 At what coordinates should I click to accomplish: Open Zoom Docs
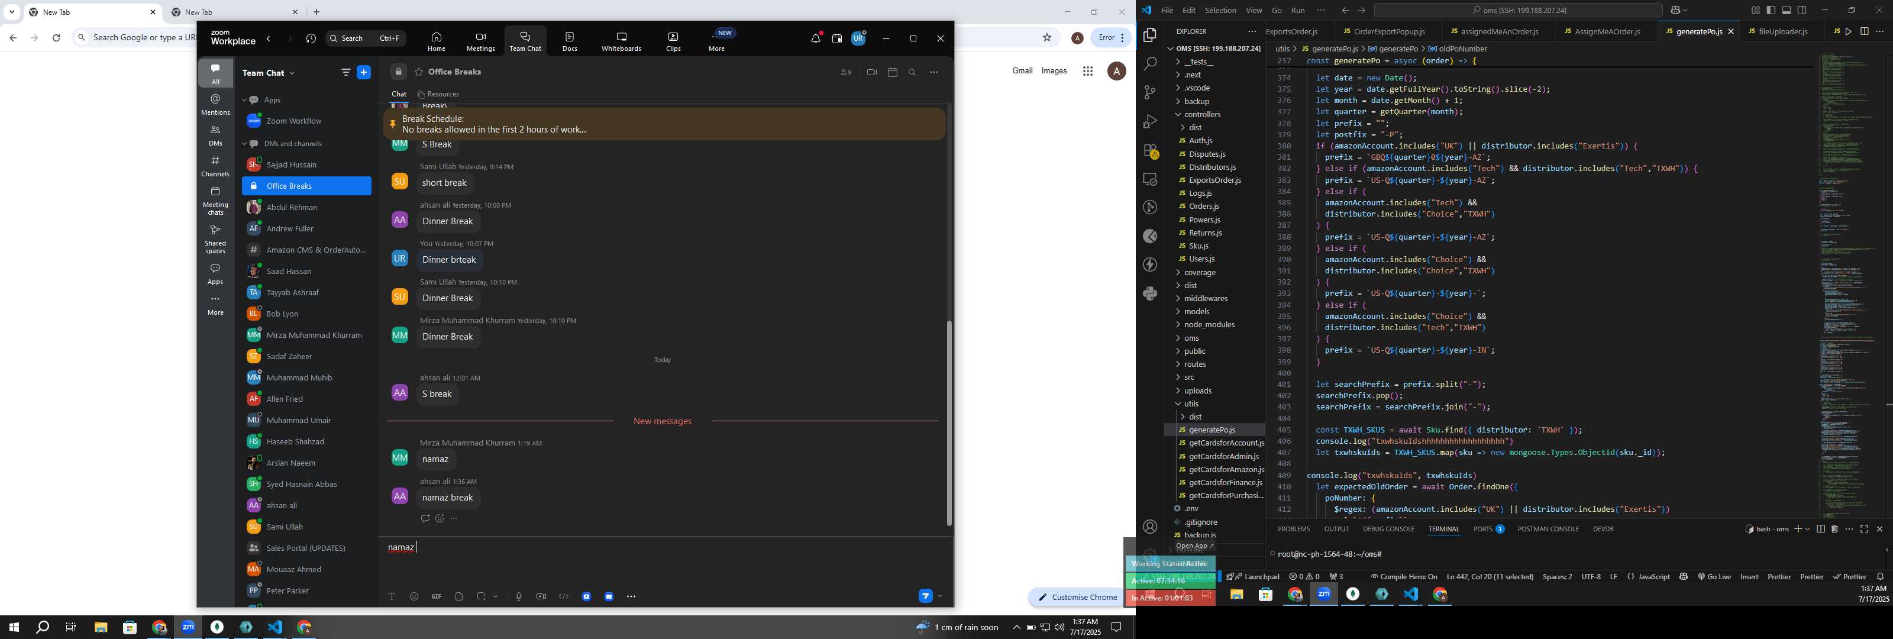[x=570, y=42]
